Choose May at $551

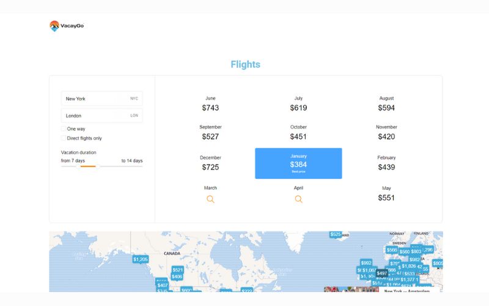[x=386, y=194]
